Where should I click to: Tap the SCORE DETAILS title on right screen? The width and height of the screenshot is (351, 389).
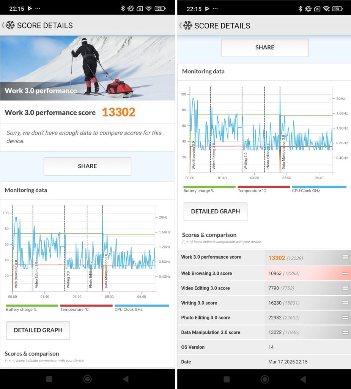coord(222,25)
